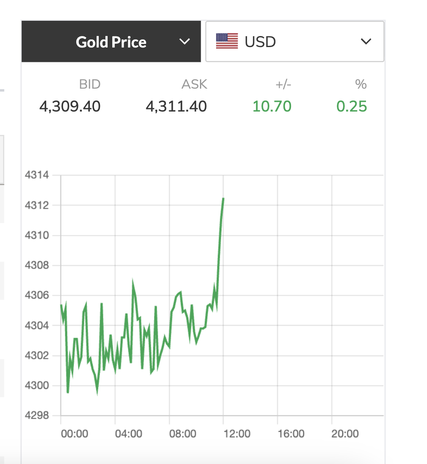Expand the Gold Price chevron arrow
The width and height of the screenshot is (427, 464).
pyautogui.click(x=184, y=42)
